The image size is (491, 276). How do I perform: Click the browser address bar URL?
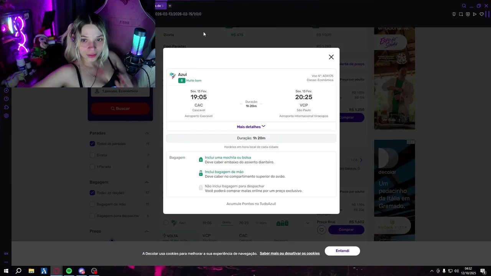178,14
